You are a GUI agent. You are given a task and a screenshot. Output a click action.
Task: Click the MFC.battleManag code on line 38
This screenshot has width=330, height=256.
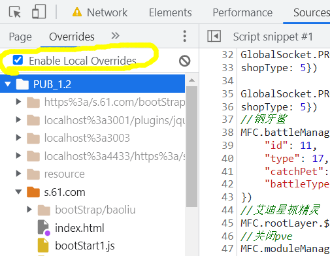(285, 133)
